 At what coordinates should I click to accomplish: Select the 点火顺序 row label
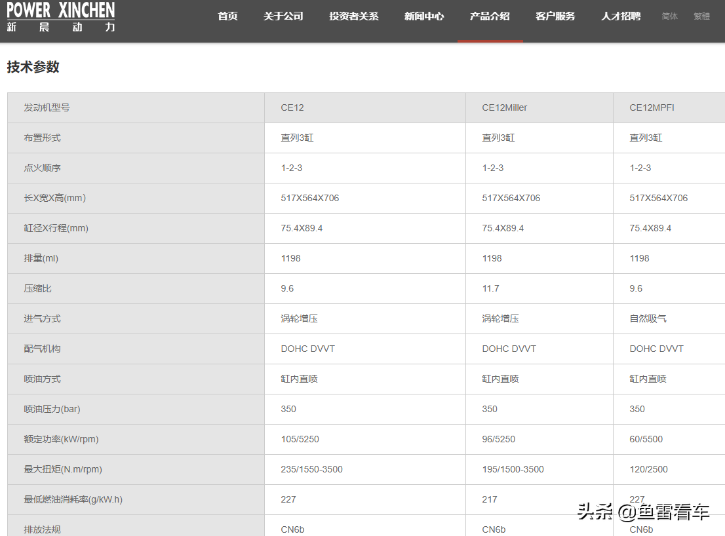tap(42, 168)
